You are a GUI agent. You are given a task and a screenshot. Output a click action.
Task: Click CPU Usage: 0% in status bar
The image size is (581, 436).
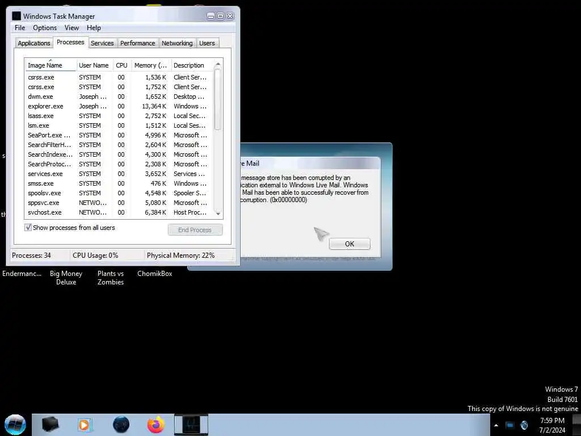95,255
